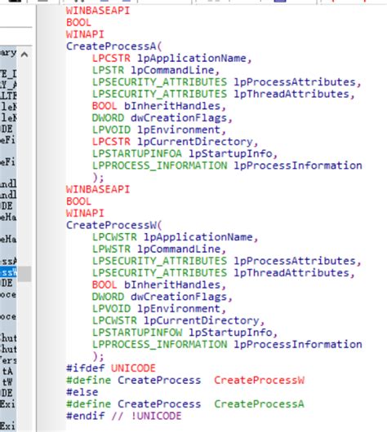The image size is (387, 432).
Task: Select the symbol entry ending in tA
Action: coord(7,372)
